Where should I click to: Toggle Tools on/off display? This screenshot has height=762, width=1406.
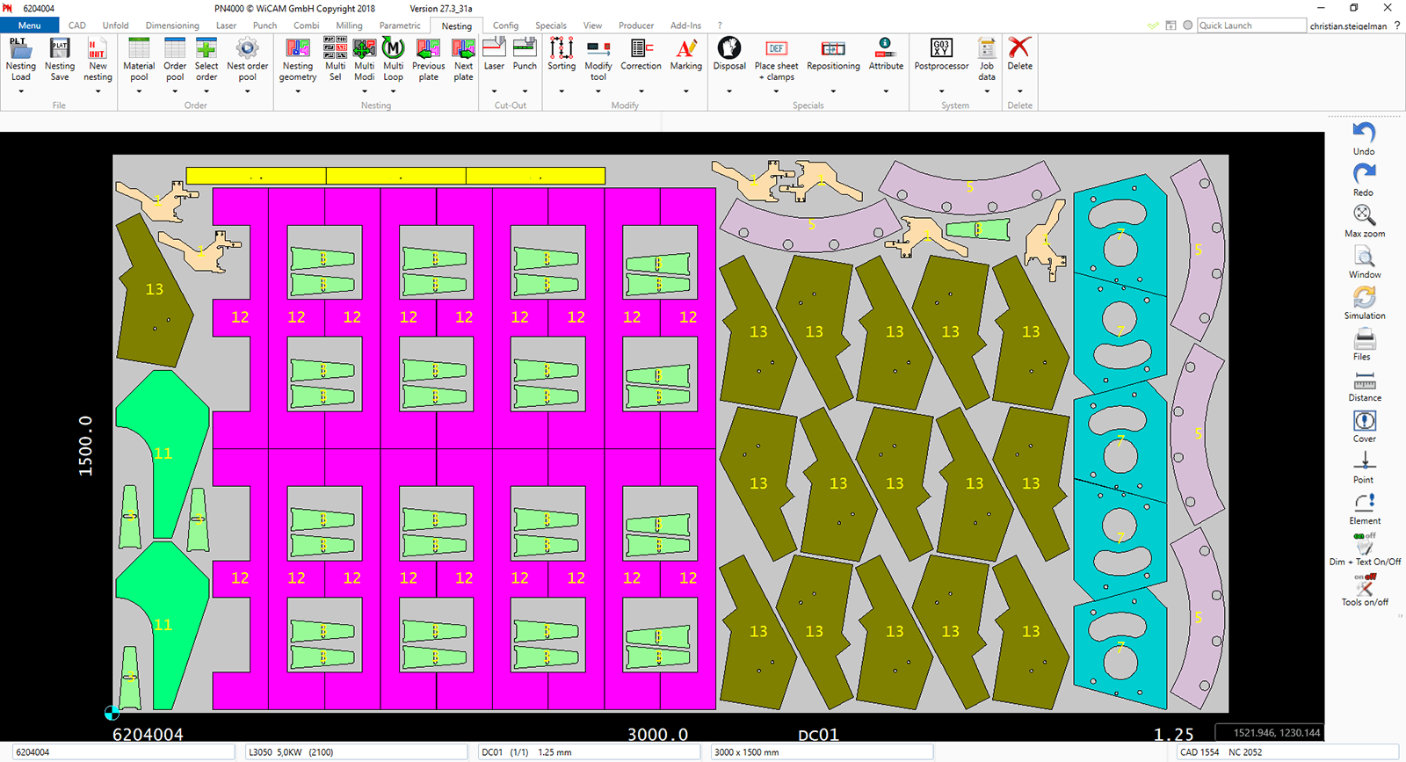tap(1364, 586)
